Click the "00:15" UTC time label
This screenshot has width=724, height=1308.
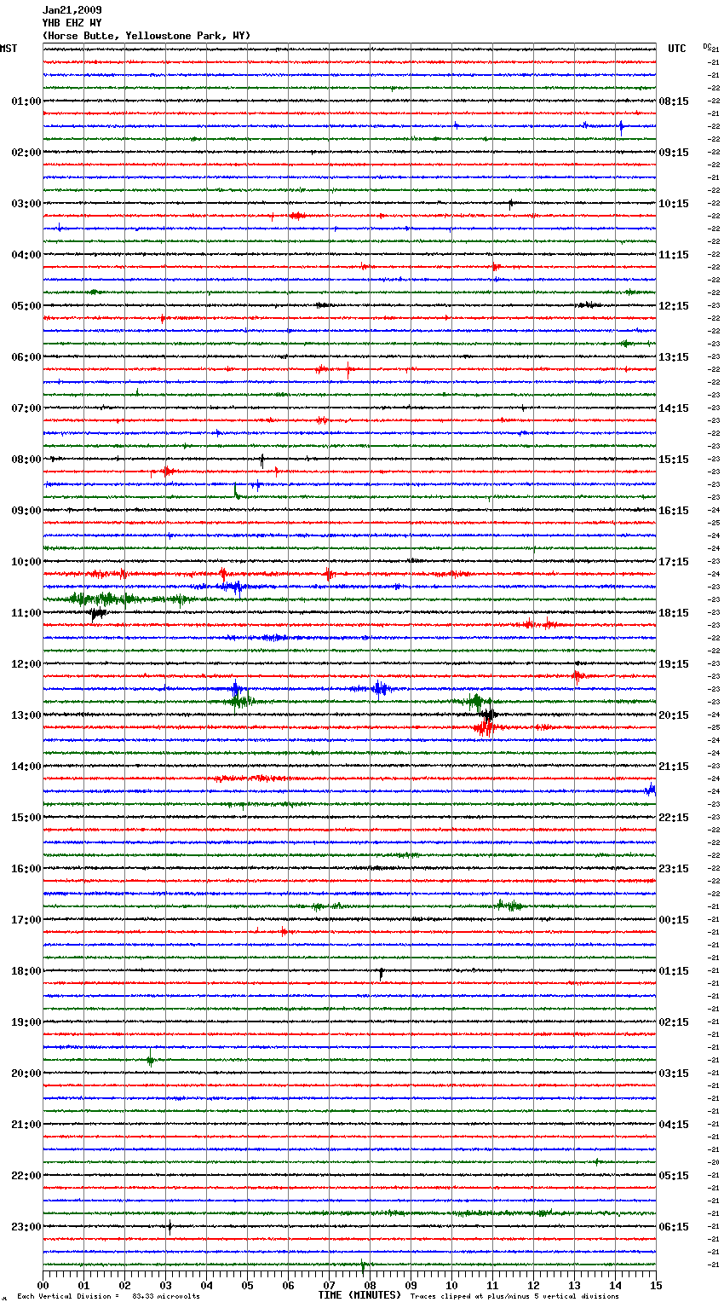674,920
